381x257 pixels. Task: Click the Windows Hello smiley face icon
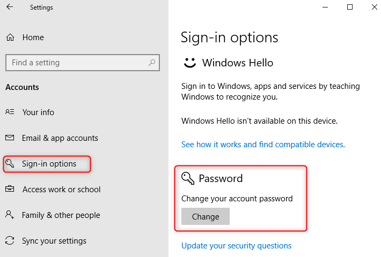point(189,63)
